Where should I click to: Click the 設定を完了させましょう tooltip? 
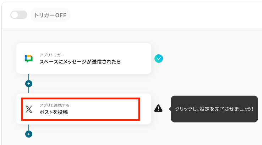click(x=214, y=109)
